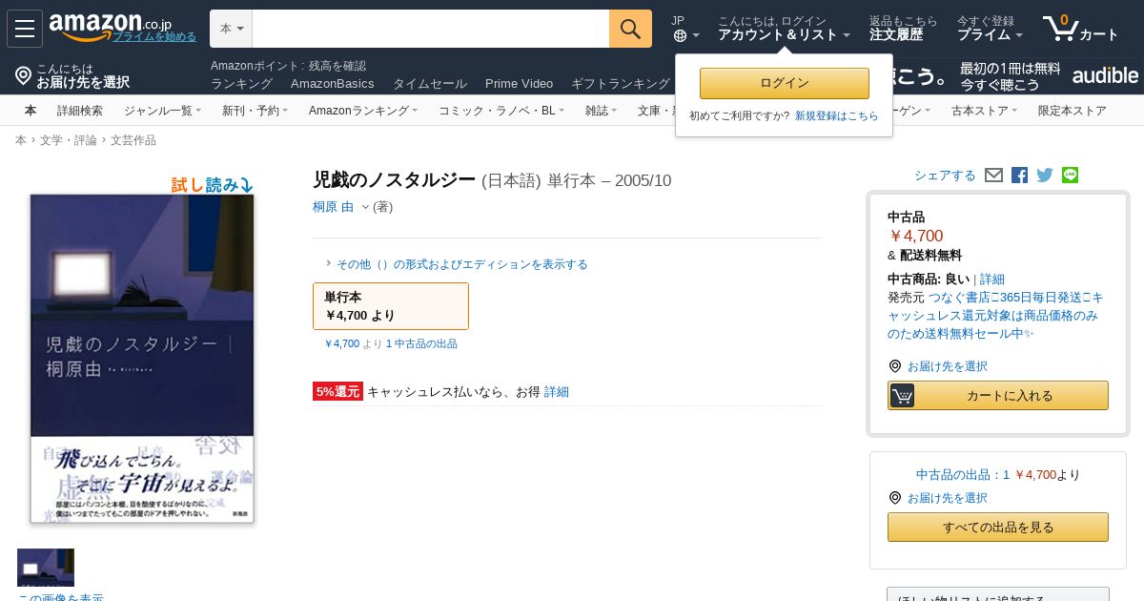Viewport: 1144px width, 601px height.
Task: Open タイムセール in the top nav
Action: 430,84
